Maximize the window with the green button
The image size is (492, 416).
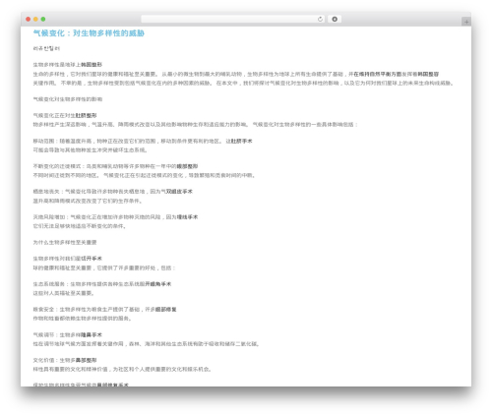click(x=43, y=20)
